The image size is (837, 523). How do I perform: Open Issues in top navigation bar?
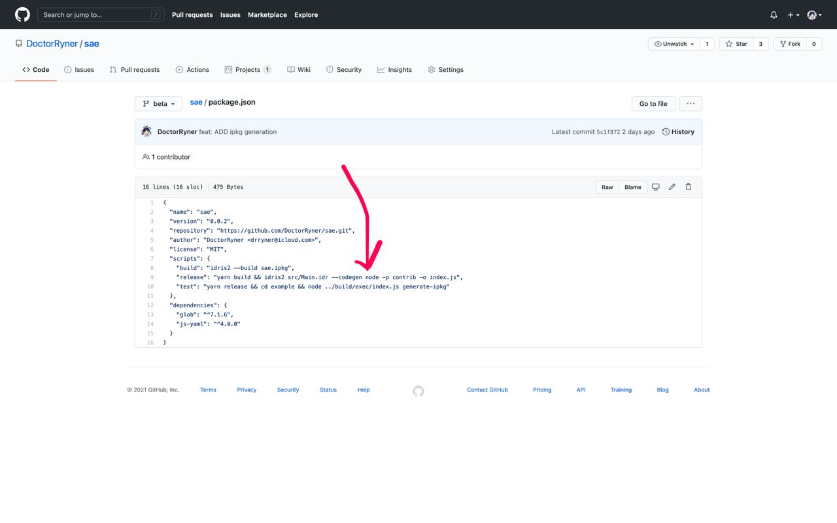(x=230, y=14)
